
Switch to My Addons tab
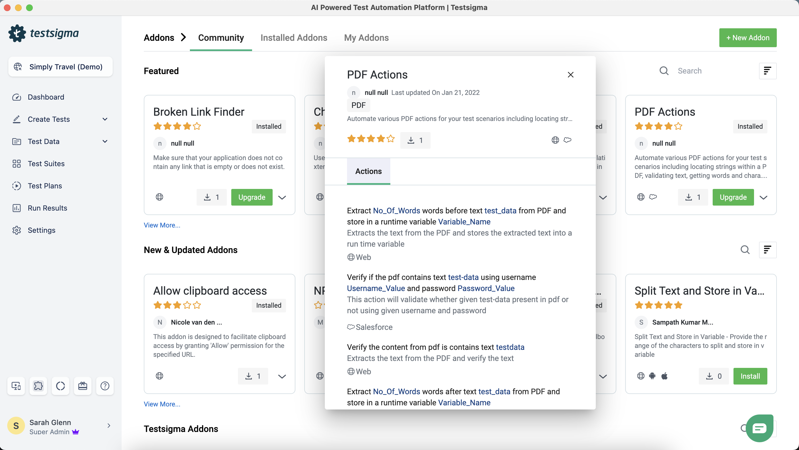tap(366, 38)
